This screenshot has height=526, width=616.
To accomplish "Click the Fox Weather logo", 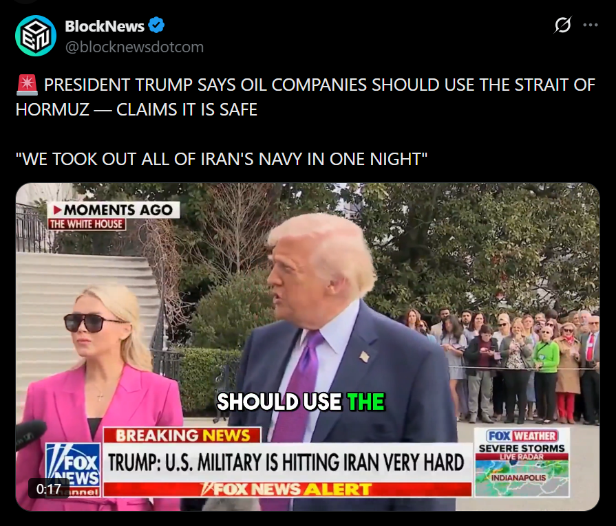I will pos(522,436).
